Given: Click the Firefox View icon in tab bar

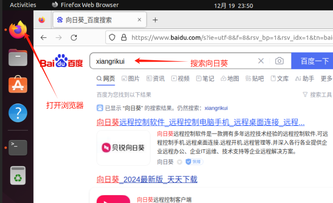Looking at the screenshot, I should (42, 20).
